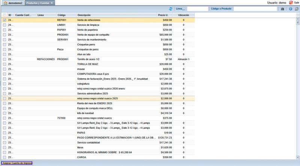Image resolution: width=300 pixels, height=166 pixels.
Task: Click the mouse product description
Action: click(x=81, y=69)
